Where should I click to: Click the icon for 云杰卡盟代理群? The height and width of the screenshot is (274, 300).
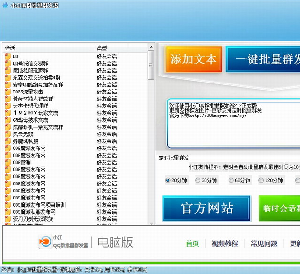tap(8, 106)
